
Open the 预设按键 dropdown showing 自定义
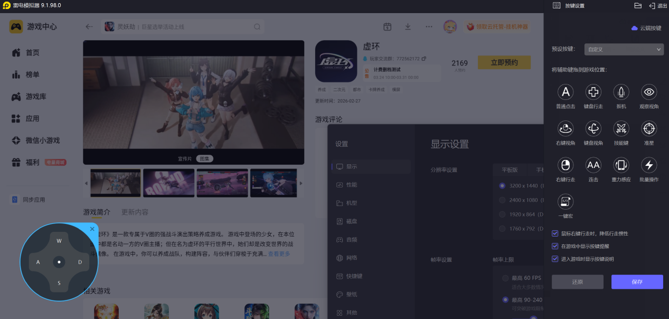click(x=624, y=49)
